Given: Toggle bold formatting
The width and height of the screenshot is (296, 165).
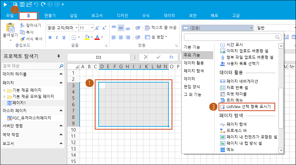Looking at the screenshot, I should coord(50,37).
